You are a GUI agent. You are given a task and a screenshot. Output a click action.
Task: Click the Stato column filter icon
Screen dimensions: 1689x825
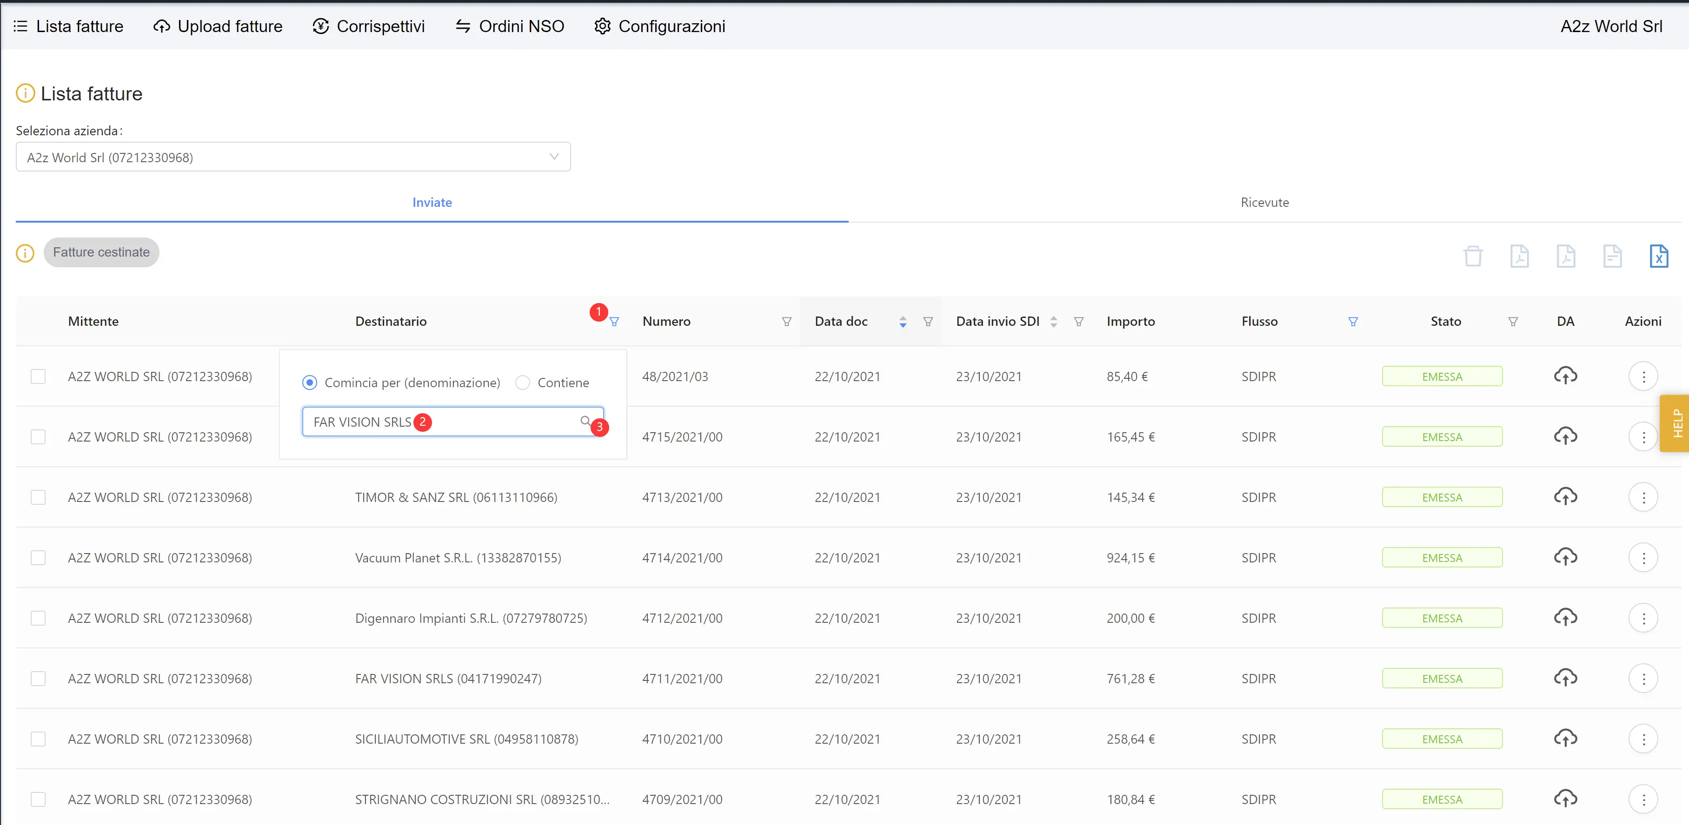coord(1513,322)
